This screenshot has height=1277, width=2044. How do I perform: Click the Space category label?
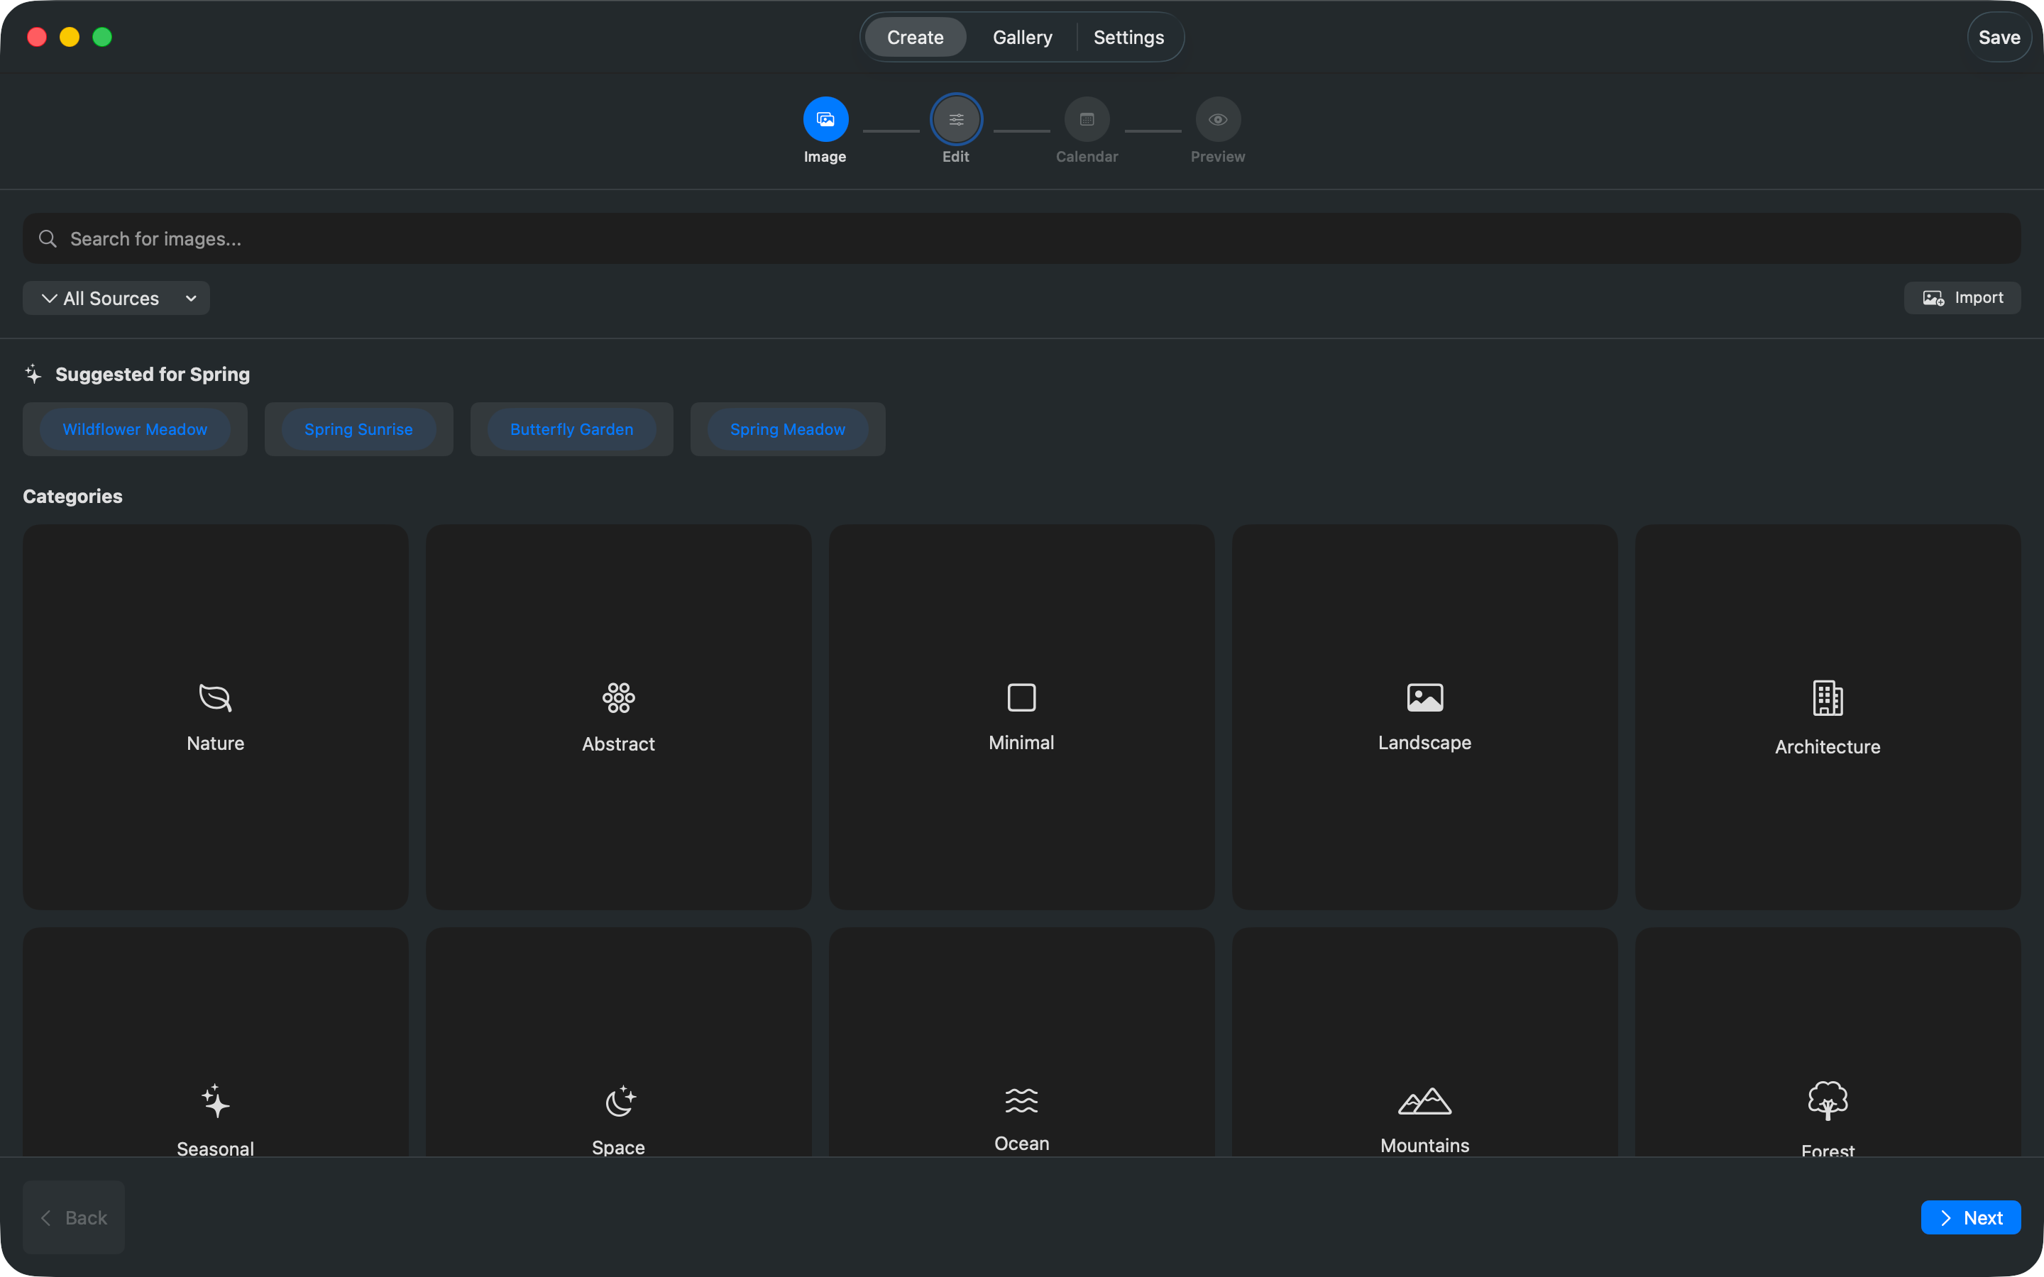[x=618, y=1148]
